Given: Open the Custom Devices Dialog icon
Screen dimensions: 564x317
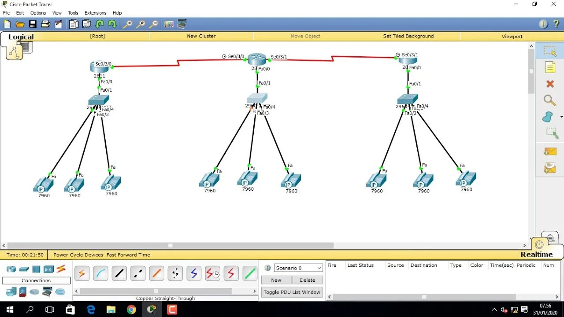Looking at the screenshot, I should pos(182,24).
